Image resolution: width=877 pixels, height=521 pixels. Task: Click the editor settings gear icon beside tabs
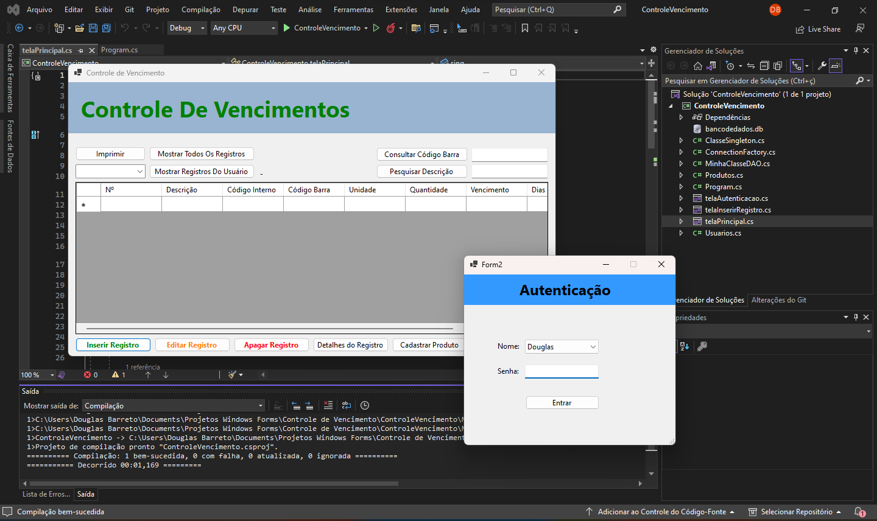click(653, 50)
